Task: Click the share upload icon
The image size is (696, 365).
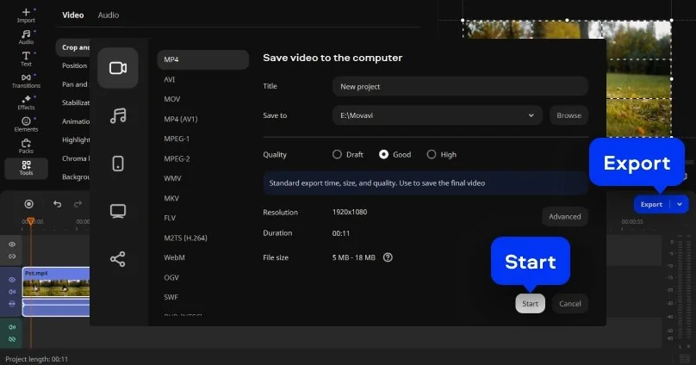Action: pos(118,258)
